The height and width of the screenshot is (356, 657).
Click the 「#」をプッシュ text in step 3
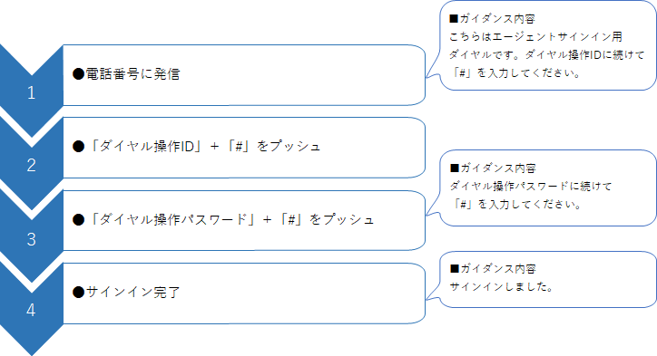pos(327,219)
